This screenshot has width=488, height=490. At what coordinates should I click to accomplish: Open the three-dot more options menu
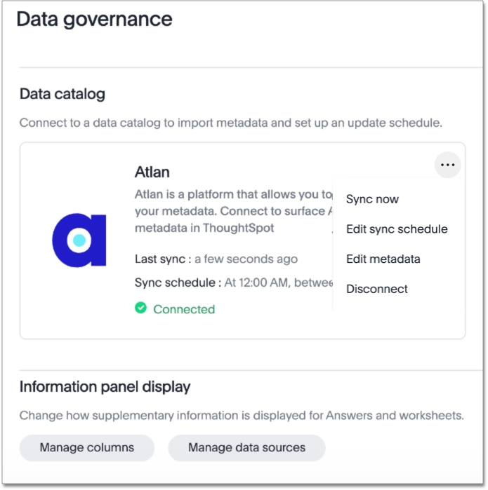447,165
